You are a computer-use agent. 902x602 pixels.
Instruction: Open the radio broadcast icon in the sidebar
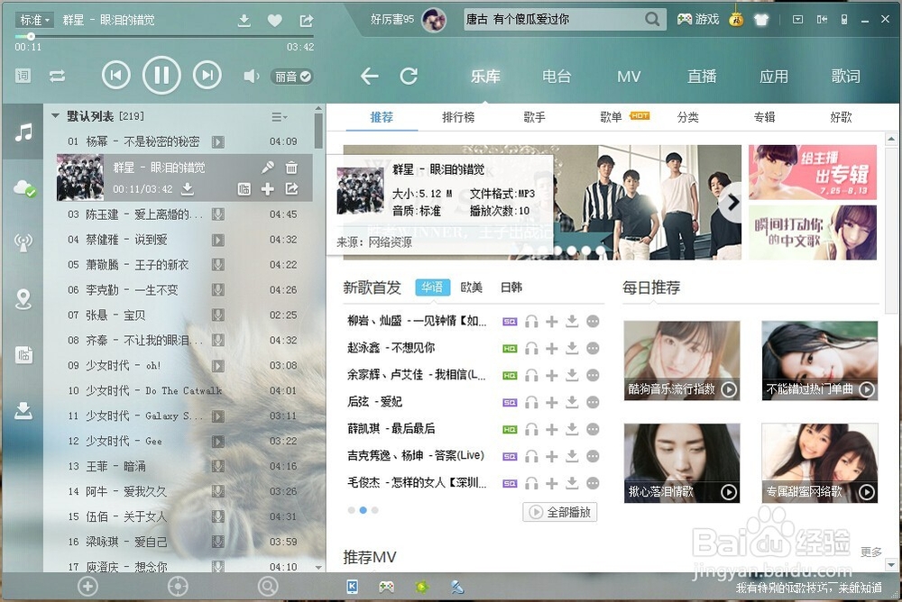23,242
